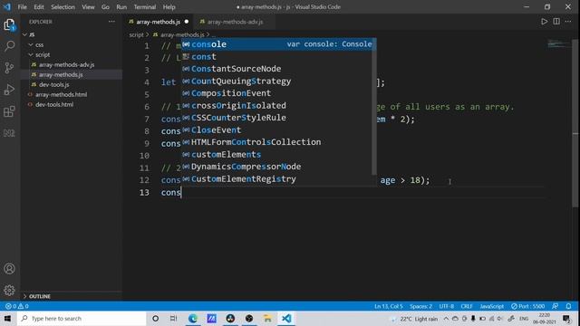Open Task View in the taskbar
Viewport: 580px width, 326px height.
(x=173, y=318)
